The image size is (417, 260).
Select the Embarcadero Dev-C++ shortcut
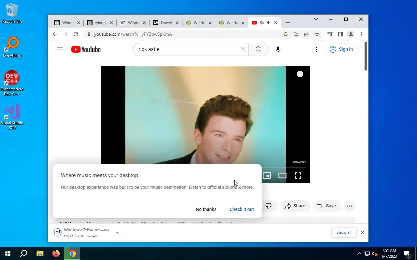click(x=12, y=83)
